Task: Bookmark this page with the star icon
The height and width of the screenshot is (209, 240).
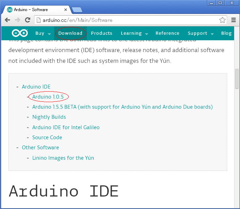Action: (222, 20)
